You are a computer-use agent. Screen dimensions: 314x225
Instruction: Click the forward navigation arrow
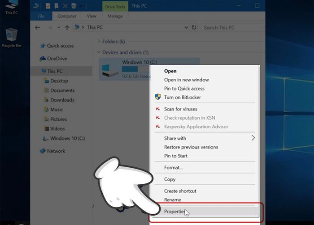click(x=49, y=28)
